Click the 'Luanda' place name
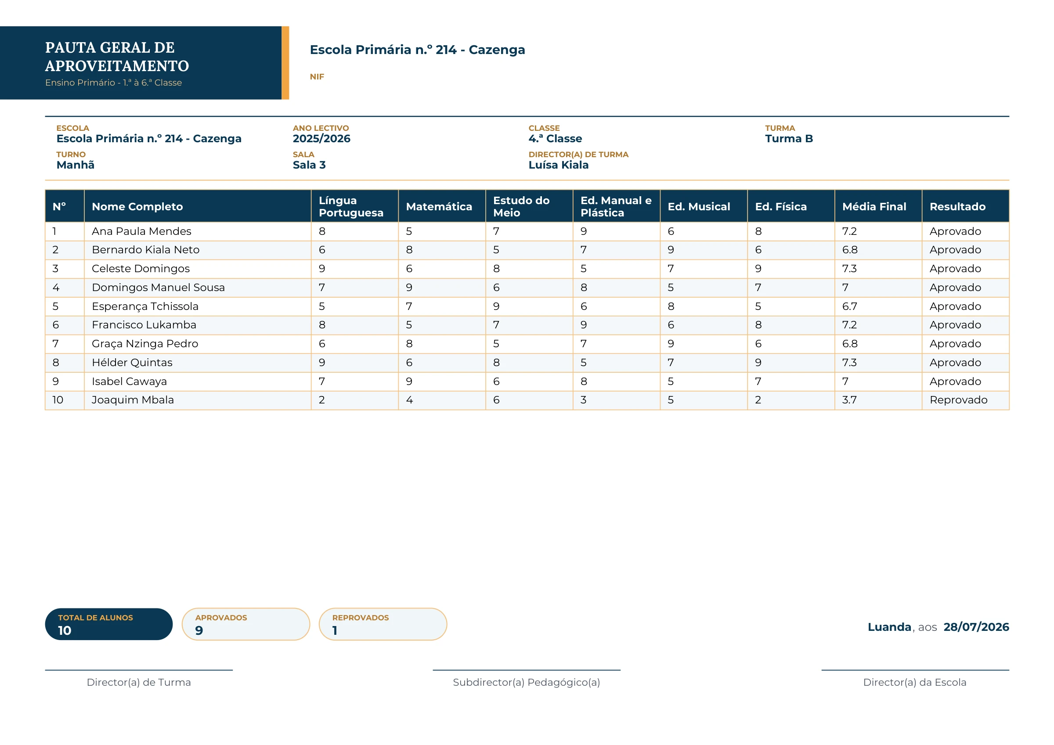This screenshot has width=1054, height=745. 889,627
